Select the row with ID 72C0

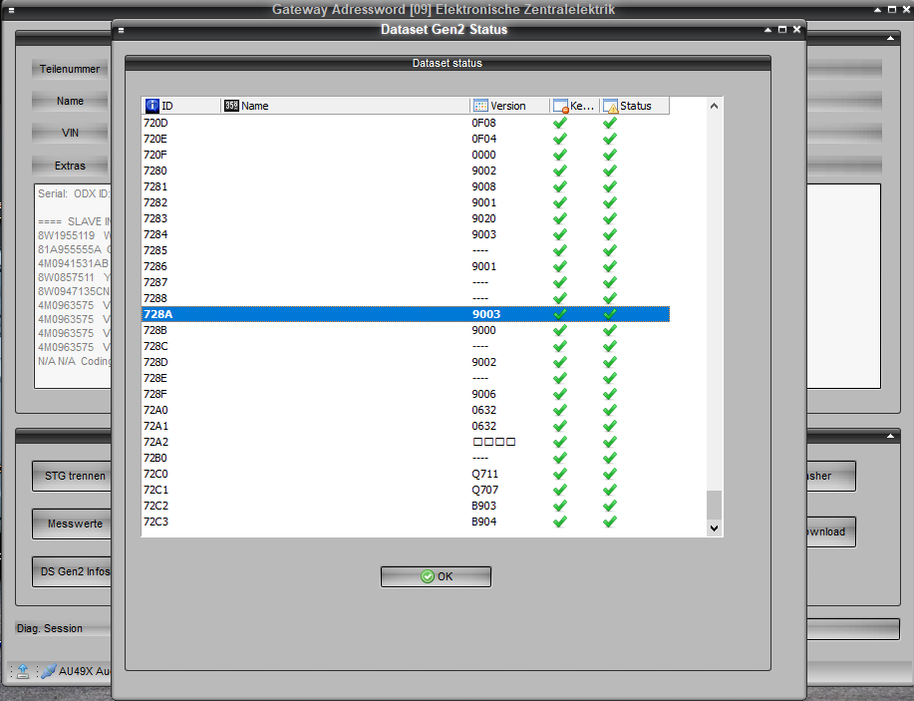point(405,474)
